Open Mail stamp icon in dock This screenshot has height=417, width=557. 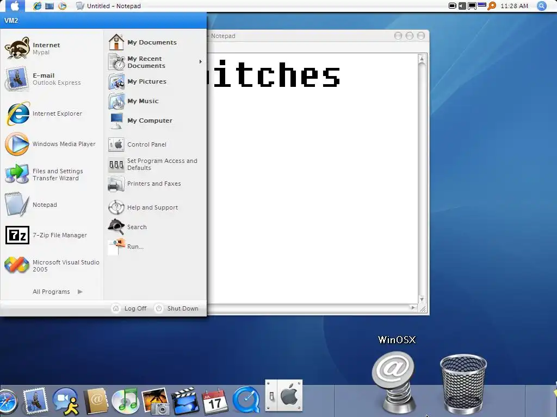35,401
